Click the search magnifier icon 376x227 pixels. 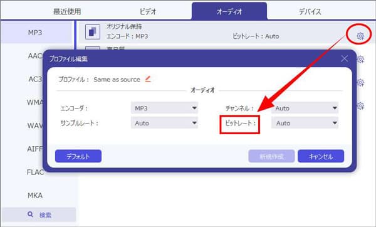(30, 214)
